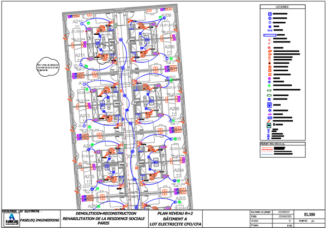
Task: Click the A204 room label
Action: 179,170
